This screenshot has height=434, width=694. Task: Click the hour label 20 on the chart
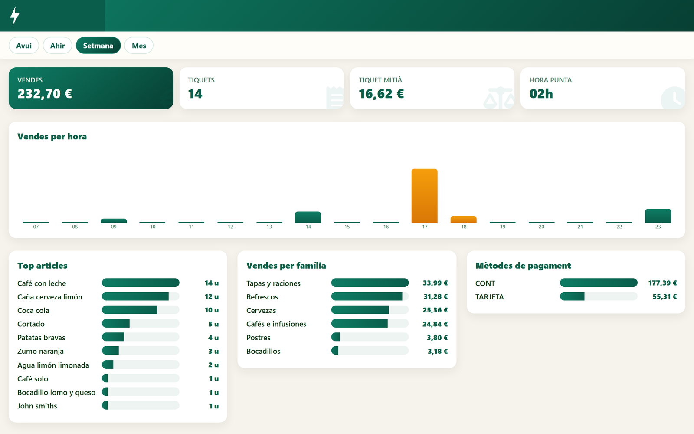coord(541,227)
